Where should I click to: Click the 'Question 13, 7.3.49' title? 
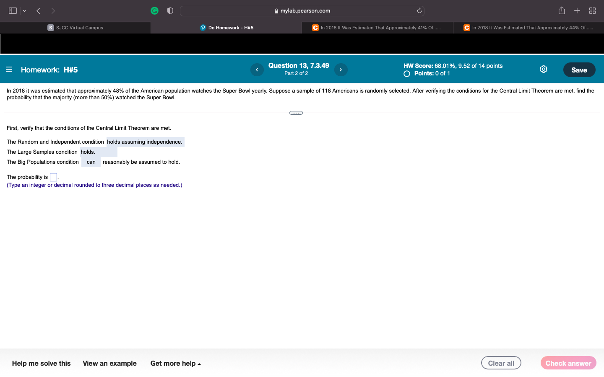[x=299, y=65]
